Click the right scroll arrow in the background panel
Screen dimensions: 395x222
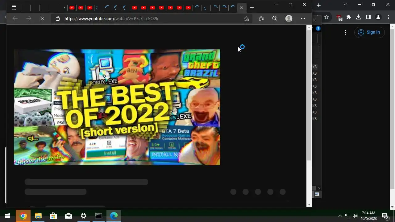click(x=319, y=188)
